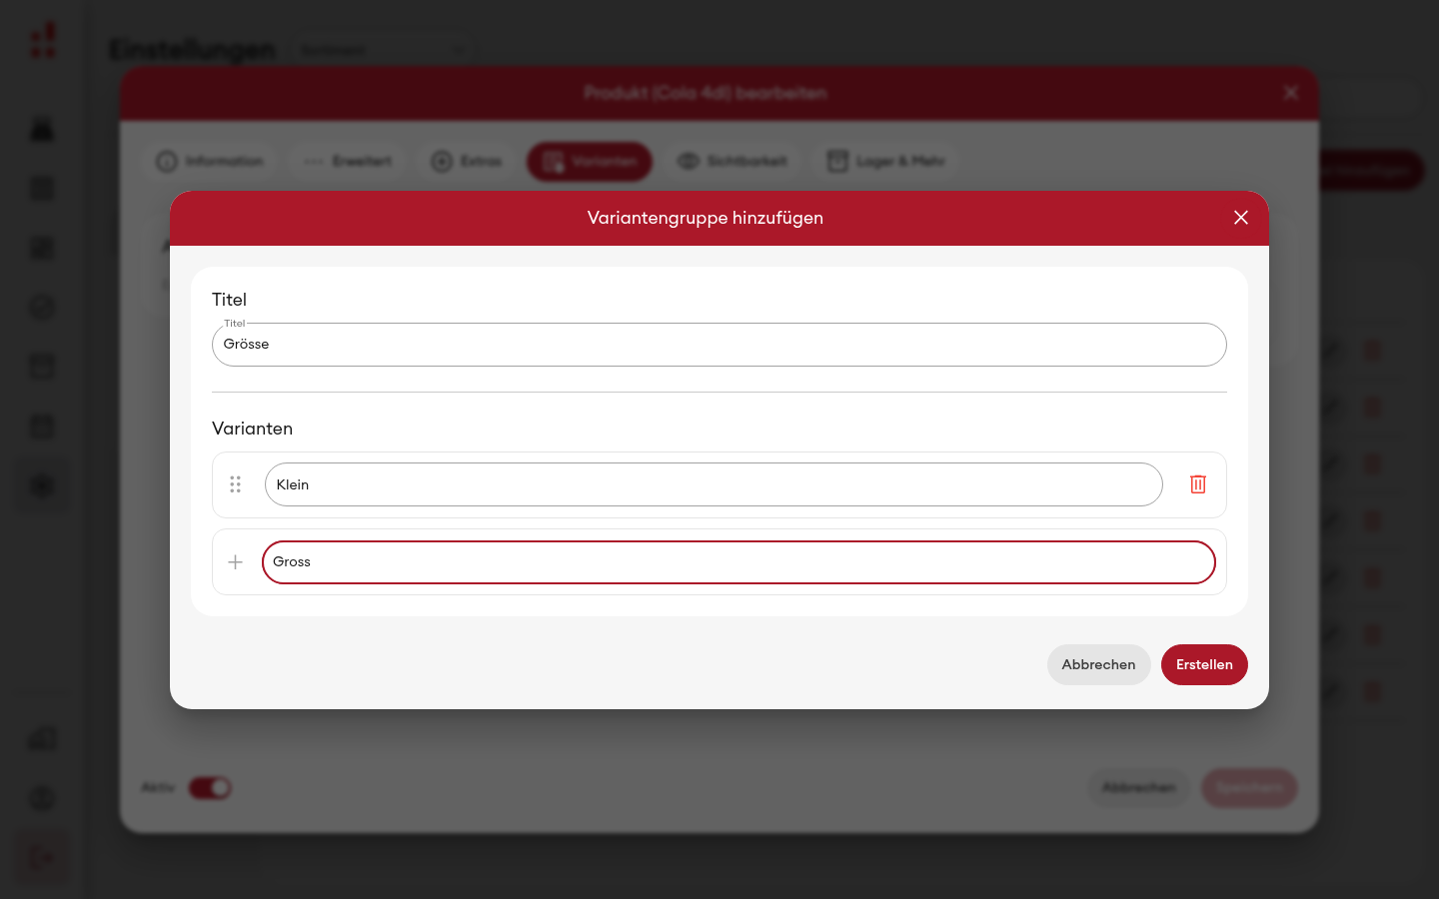Toggle the Aktiv switch in product dialog

210,788
